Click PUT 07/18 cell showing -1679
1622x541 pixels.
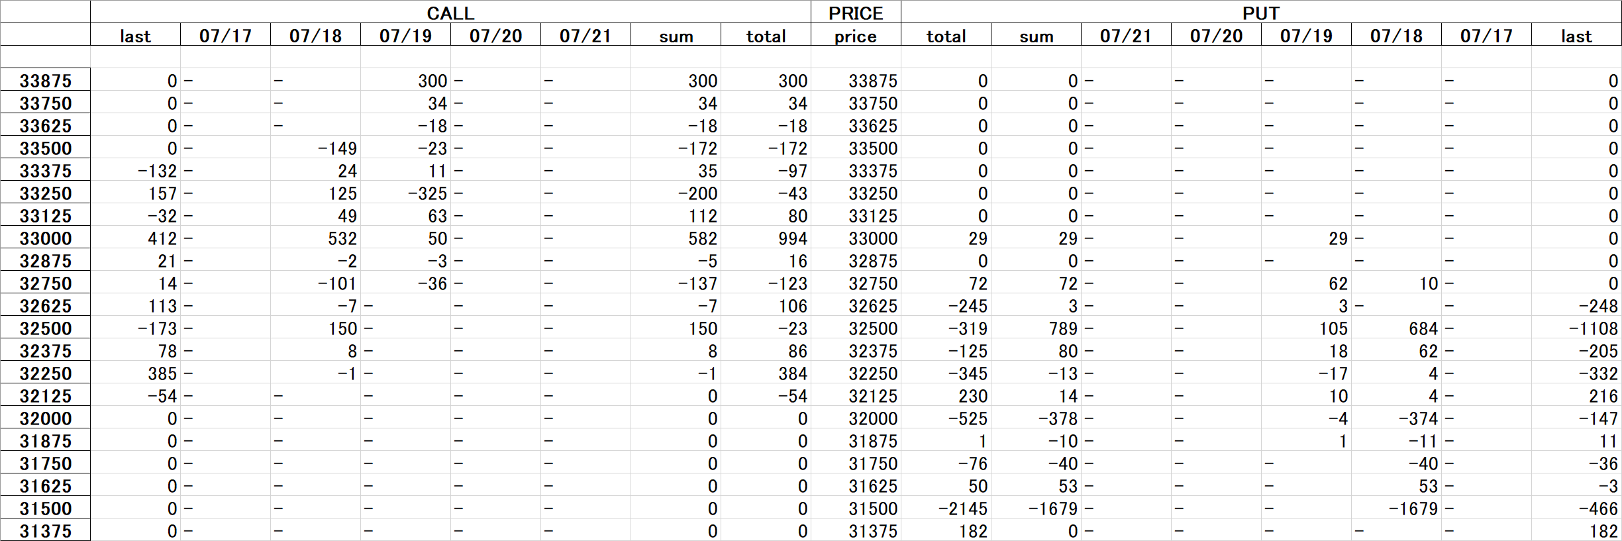(1396, 508)
